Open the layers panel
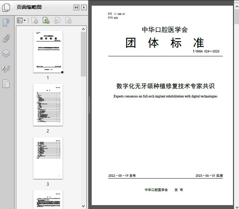 6,53
